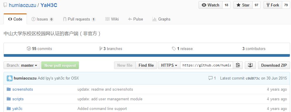
Task: Open the commit comments icon showing 1
Action: click(x=212, y=78)
